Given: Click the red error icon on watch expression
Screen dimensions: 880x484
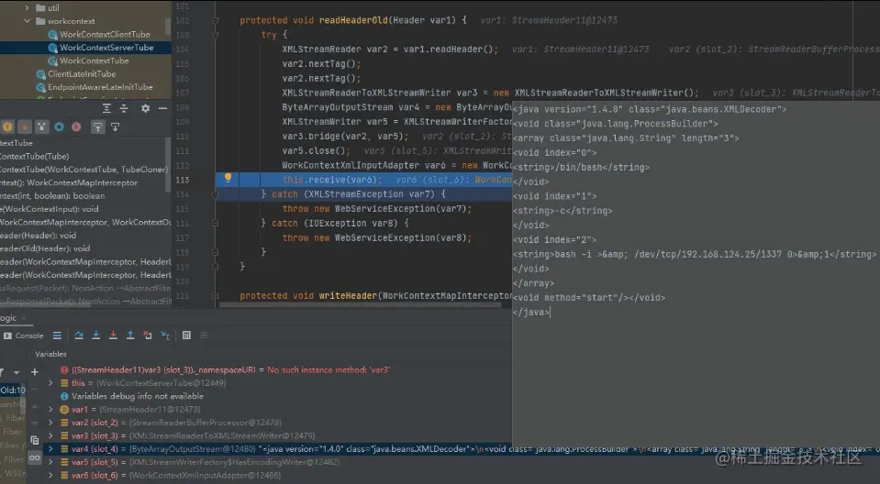Looking at the screenshot, I should click(x=64, y=370).
